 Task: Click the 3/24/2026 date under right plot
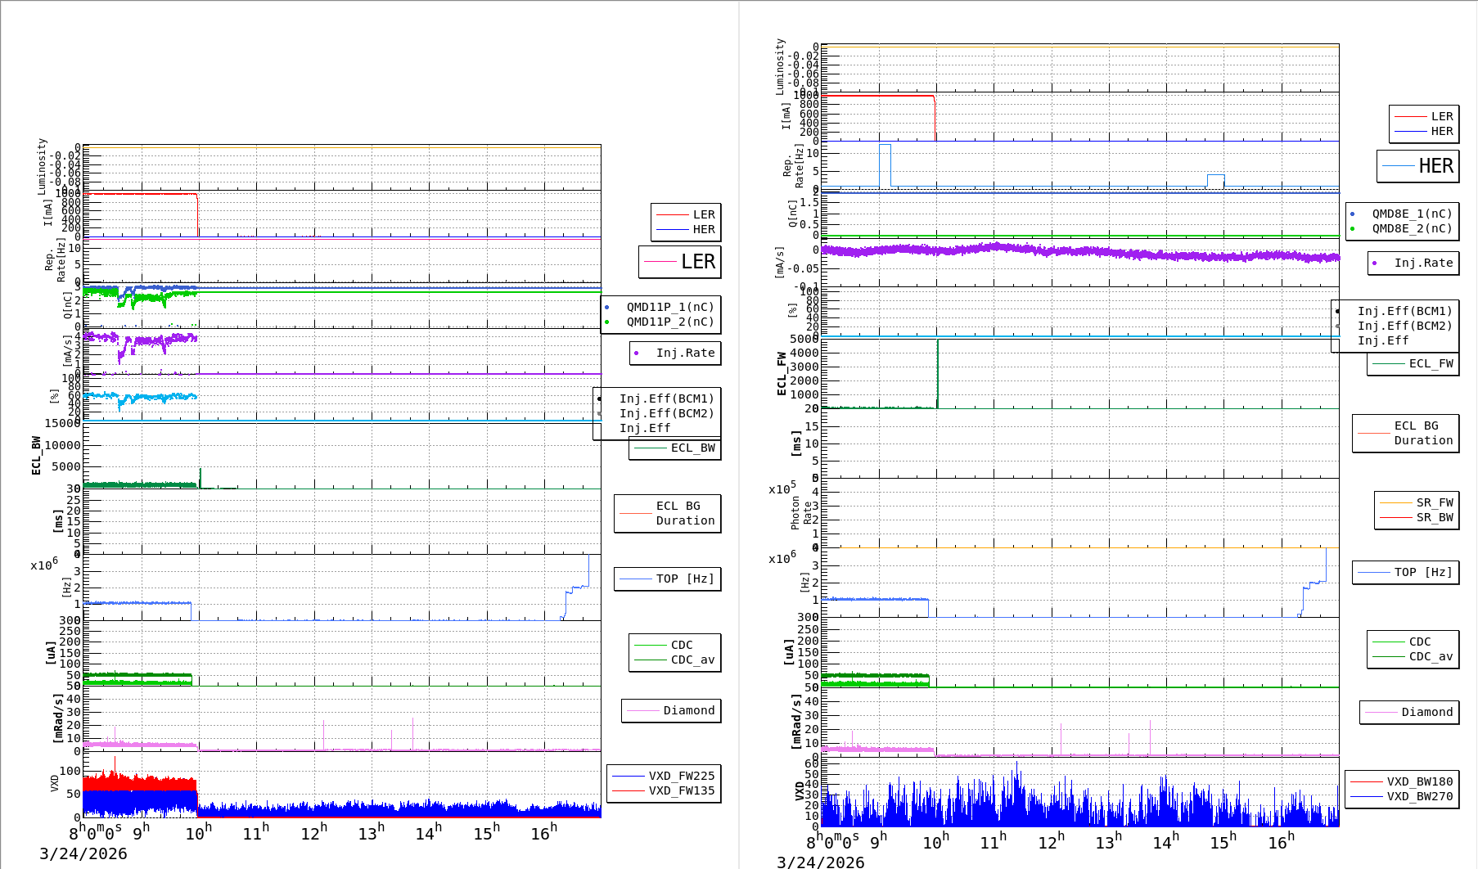click(821, 862)
